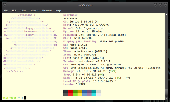Click the 'Display (PHL BDM4350)' label

pos(80,41)
